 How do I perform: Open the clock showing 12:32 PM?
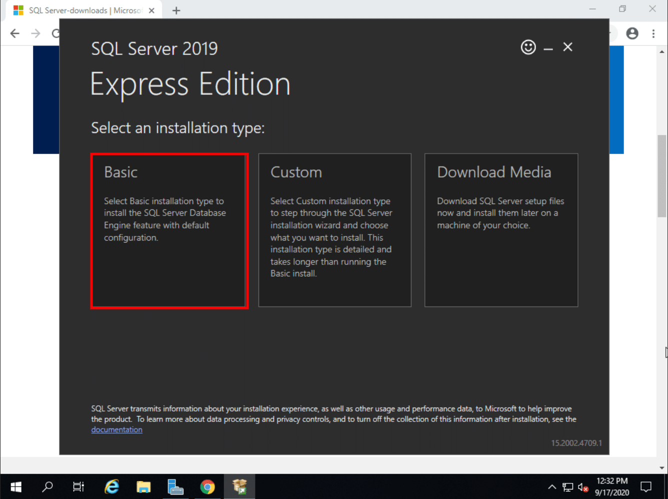pyautogui.click(x=611, y=486)
